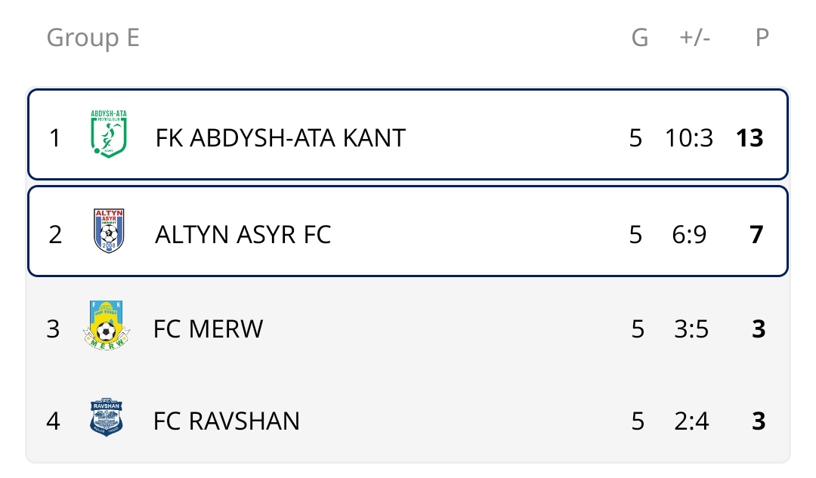Click the FK Abdysh-Ata Kant club crest
816x478 pixels.
pyautogui.click(x=109, y=134)
